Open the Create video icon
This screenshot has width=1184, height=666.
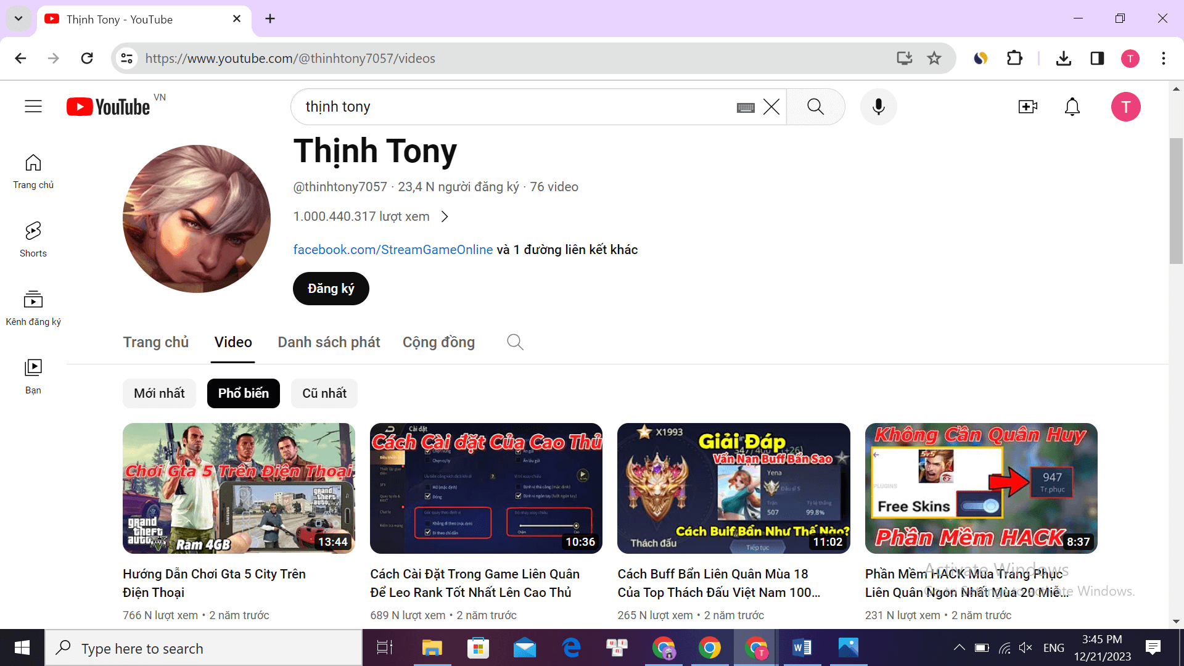[x=1027, y=107]
